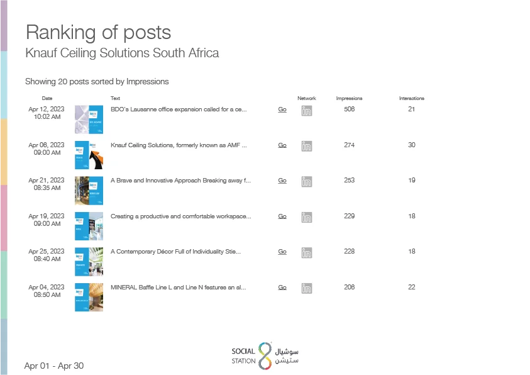Open Go link for Contemporary Décor post
530x375 pixels.
click(x=282, y=252)
